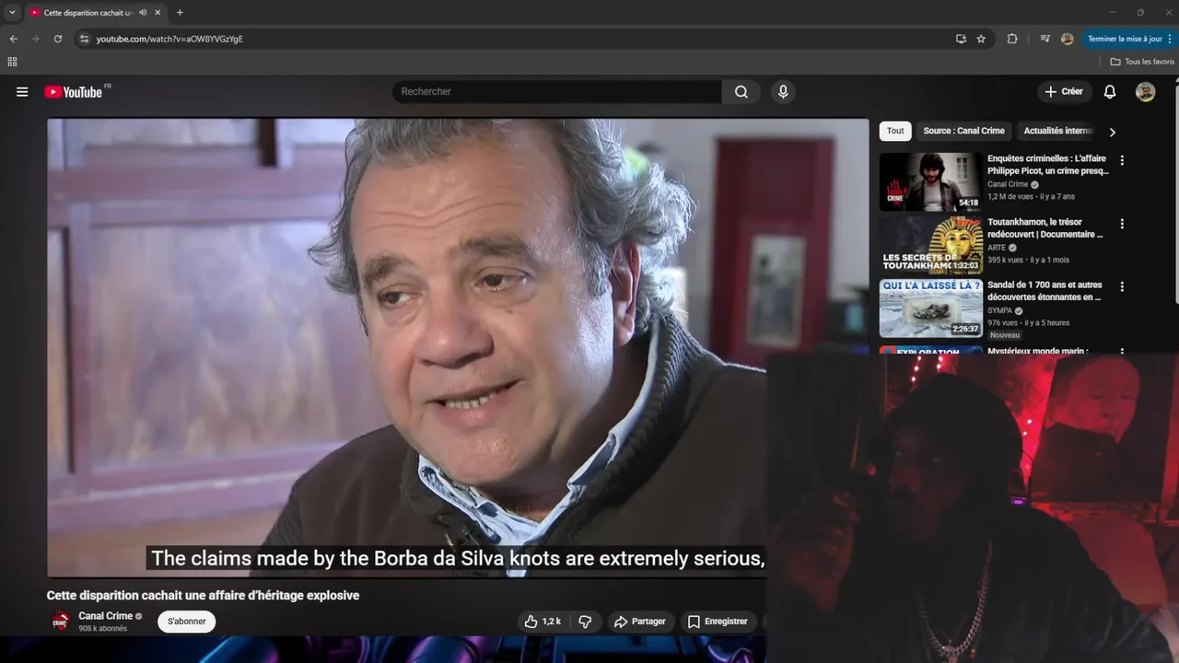Like the video with thumbs up

(x=543, y=622)
